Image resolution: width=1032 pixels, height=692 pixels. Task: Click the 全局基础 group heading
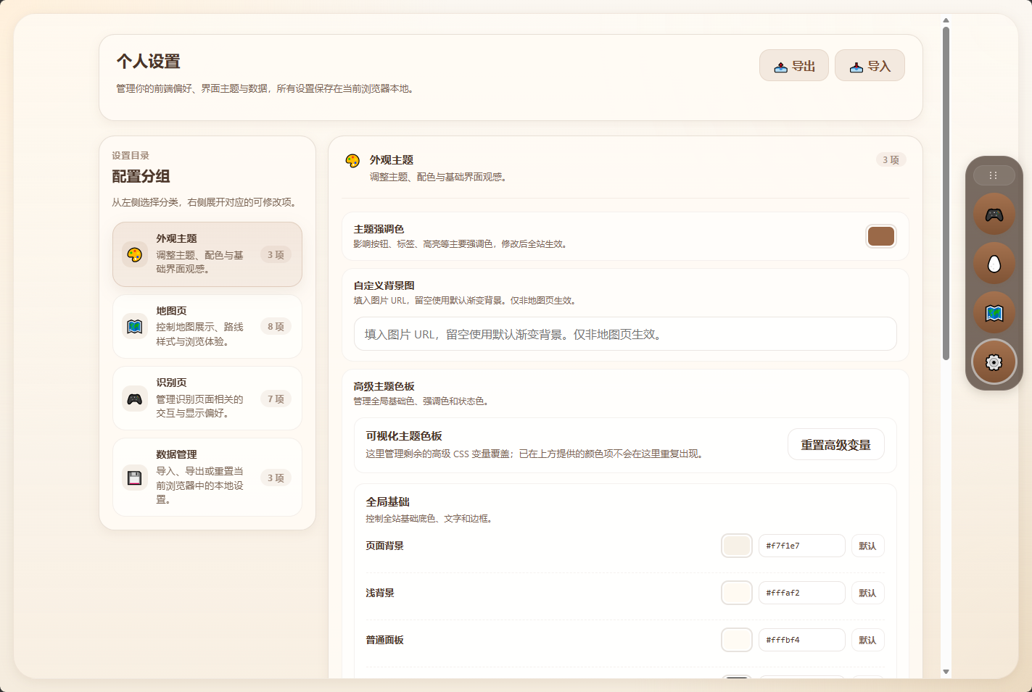(387, 501)
